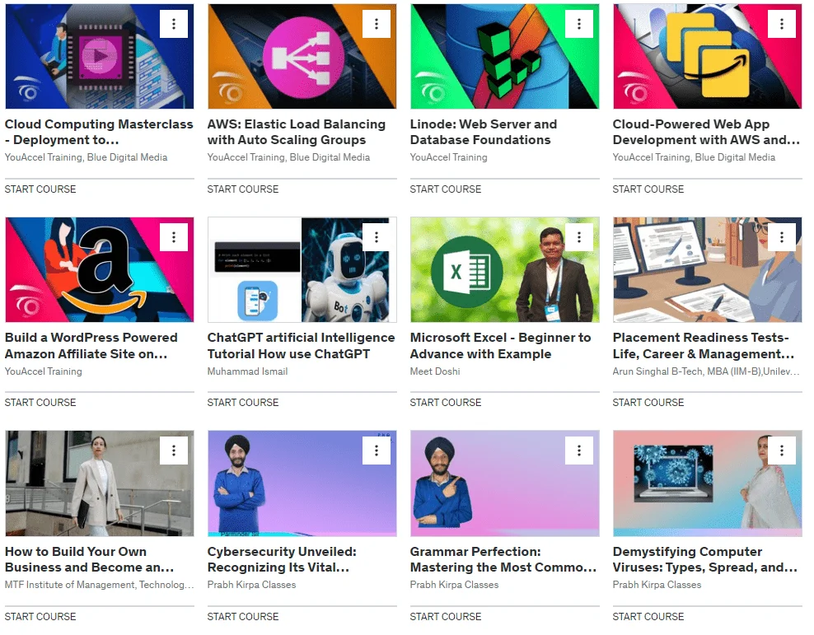
Task: Click Placement Readiness Tests thumbnail
Action: tap(707, 270)
